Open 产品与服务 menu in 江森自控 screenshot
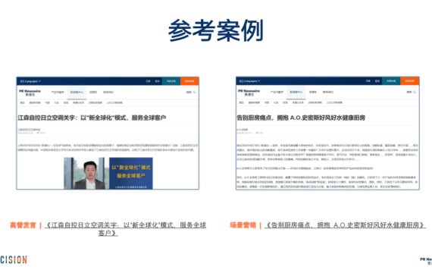This screenshot has width=432, height=273. click(x=58, y=92)
